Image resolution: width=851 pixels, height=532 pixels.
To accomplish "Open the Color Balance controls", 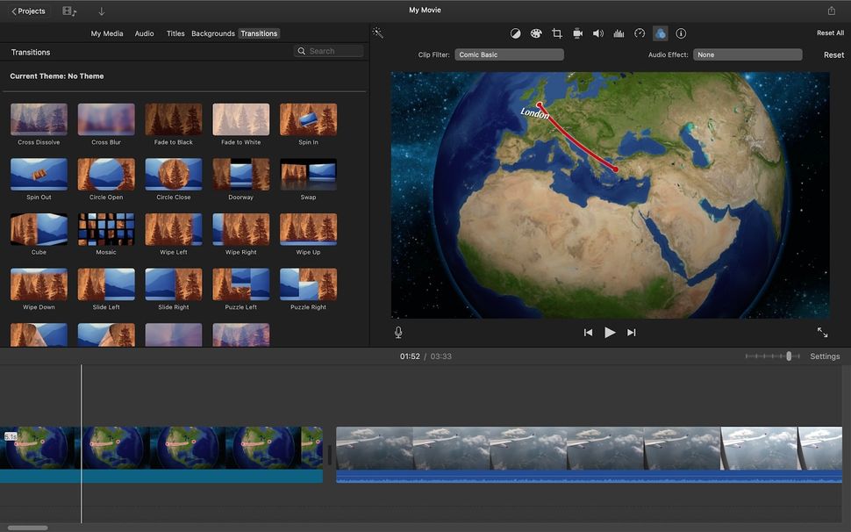I will coord(515,32).
